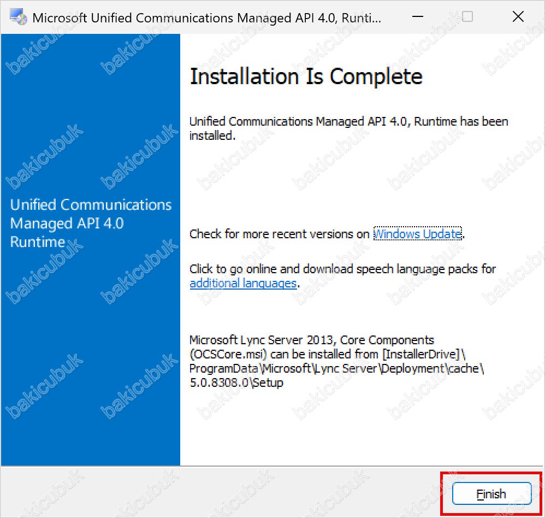
Task: Click the 'Unified Communications Managed API 4.0 Runtime' sidebar label
Action: coord(91,223)
